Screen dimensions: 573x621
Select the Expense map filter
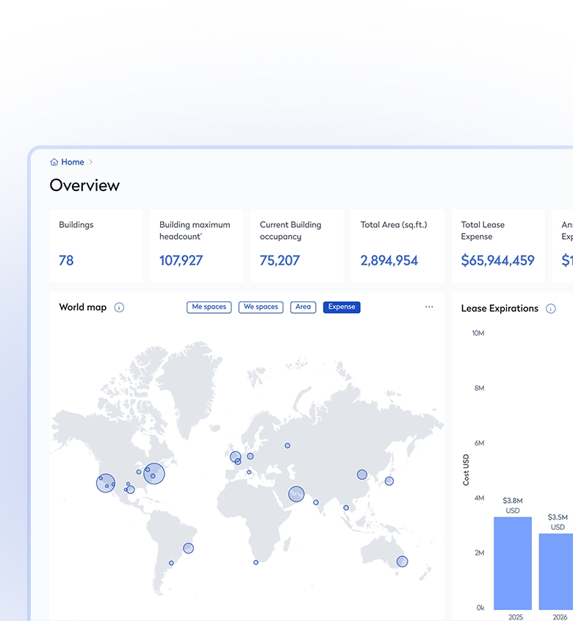point(342,307)
